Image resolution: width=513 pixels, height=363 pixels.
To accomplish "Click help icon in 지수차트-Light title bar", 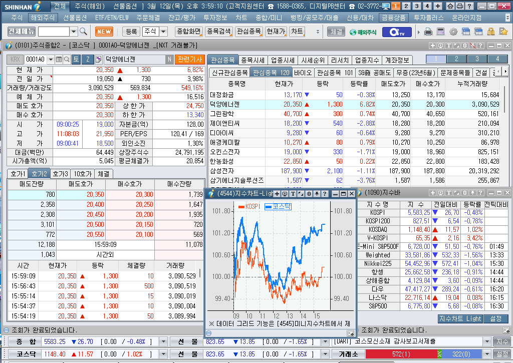I will [325, 194].
